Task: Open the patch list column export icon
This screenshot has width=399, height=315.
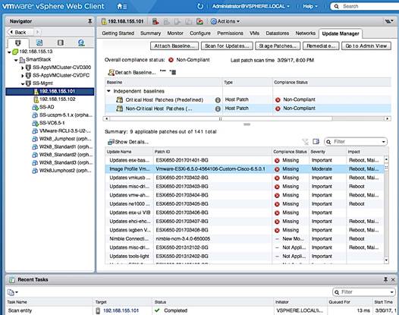Action: (x=316, y=142)
